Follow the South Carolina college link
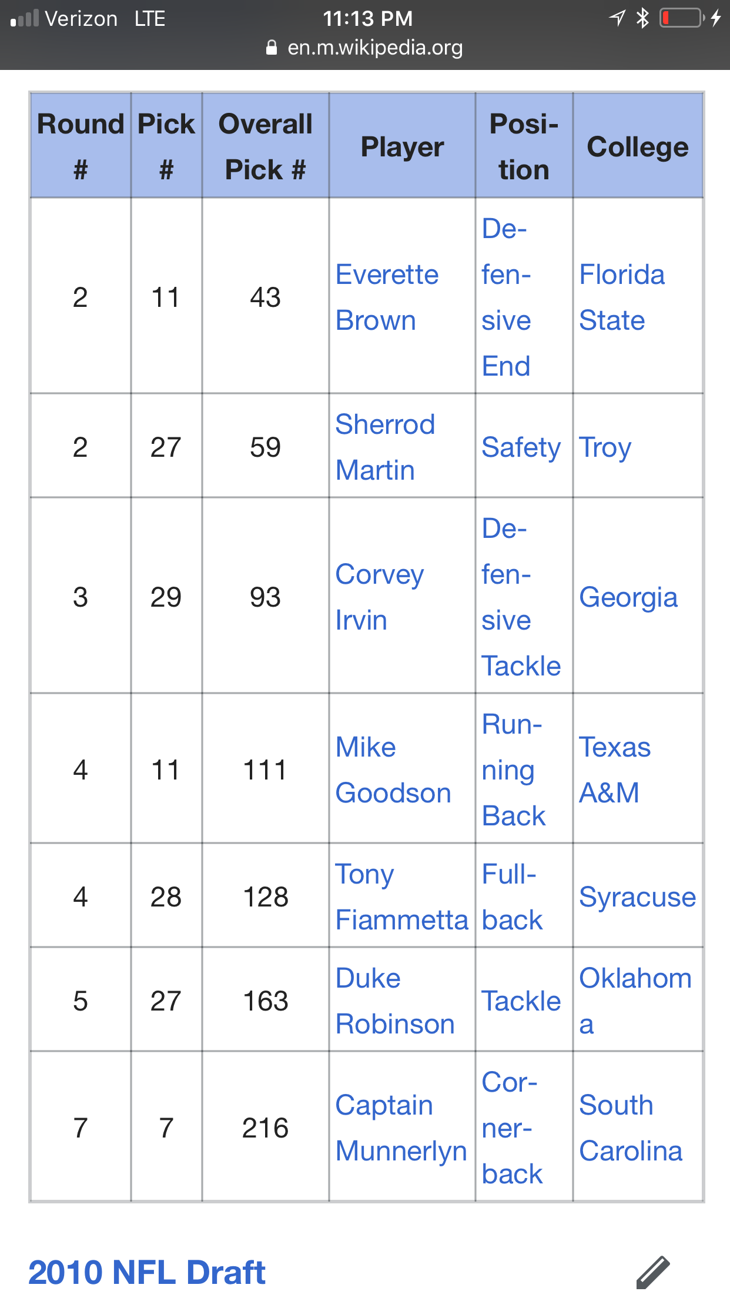Screen dimensions: 730x1298 coord(631,1128)
